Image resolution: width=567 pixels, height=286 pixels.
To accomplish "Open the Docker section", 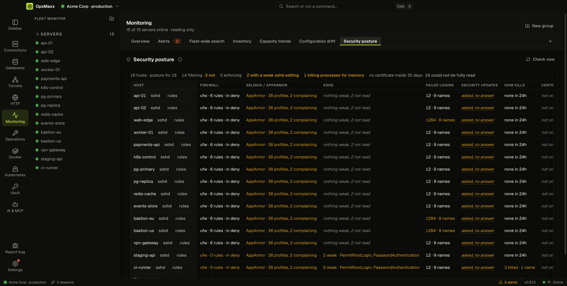I will [15, 154].
